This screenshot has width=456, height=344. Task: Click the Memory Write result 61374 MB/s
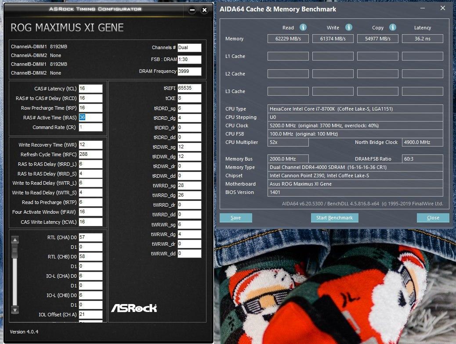(x=333, y=39)
